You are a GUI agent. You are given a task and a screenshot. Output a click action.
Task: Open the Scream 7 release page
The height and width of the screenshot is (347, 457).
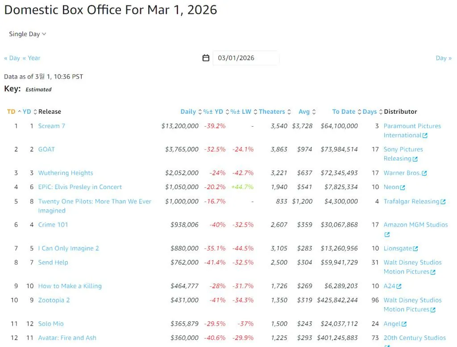click(x=52, y=126)
